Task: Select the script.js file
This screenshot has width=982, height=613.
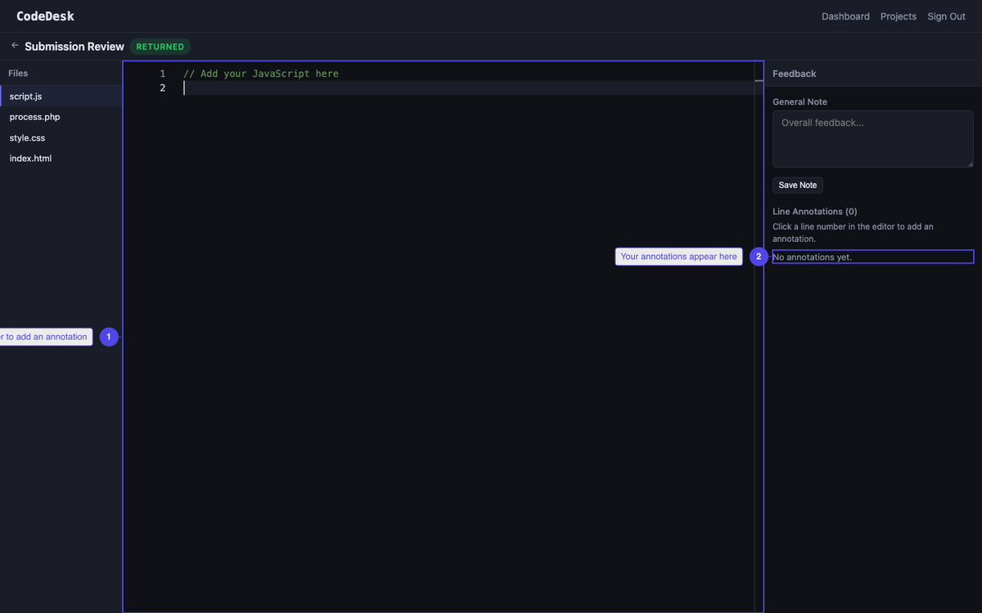Action: click(25, 96)
